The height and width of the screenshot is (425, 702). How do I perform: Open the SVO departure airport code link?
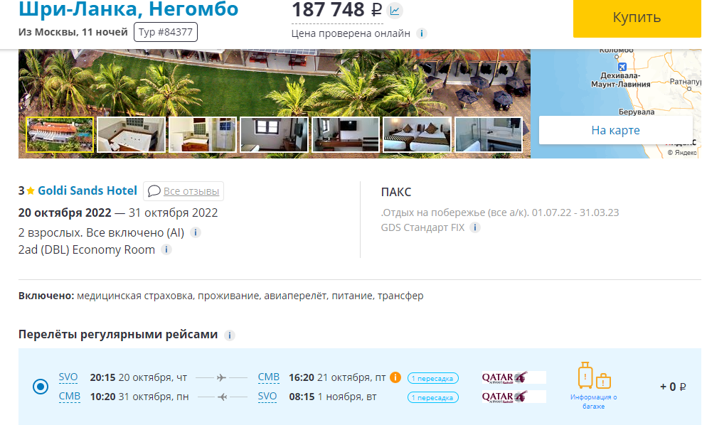(68, 377)
